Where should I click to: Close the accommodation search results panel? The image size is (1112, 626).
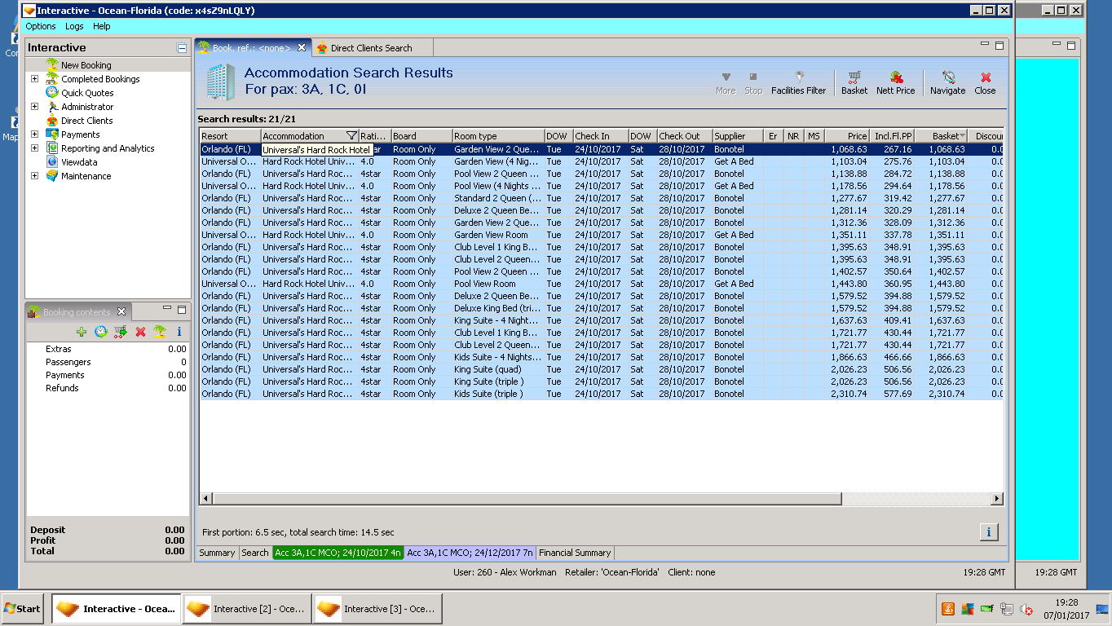pos(985,82)
